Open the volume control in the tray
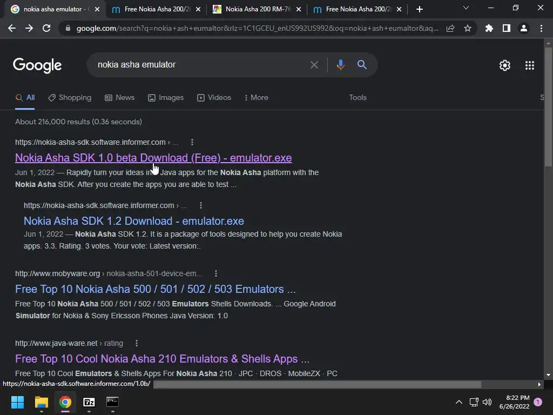Viewport: 553px width, 415px height. coord(487,402)
